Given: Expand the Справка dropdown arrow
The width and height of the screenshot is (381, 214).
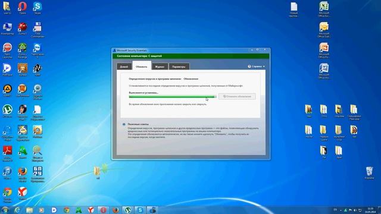Looking at the screenshot, I should click(264, 67).
